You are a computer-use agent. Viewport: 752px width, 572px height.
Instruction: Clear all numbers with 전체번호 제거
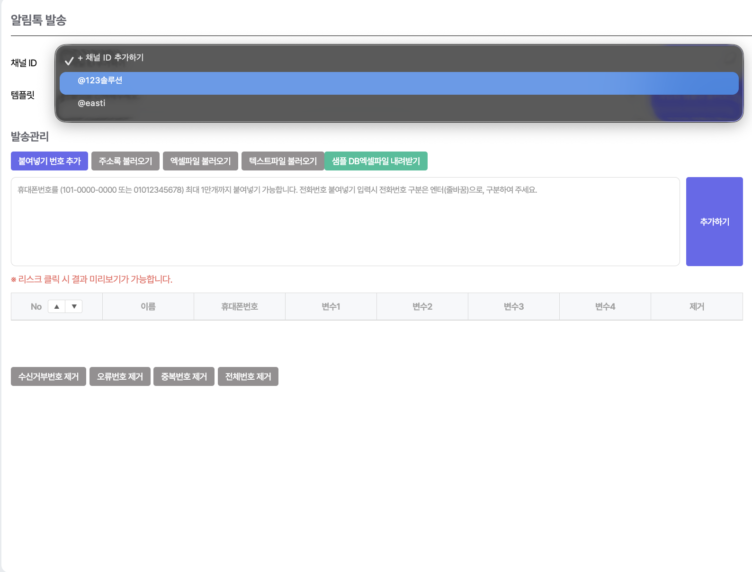[x=248, y=376]
